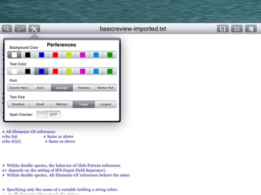Tap the line 'Within double-quotes, the behavior of Glob-Pattern references'
The height and width of the screenshot is (195, 261).
click(61, 165)
